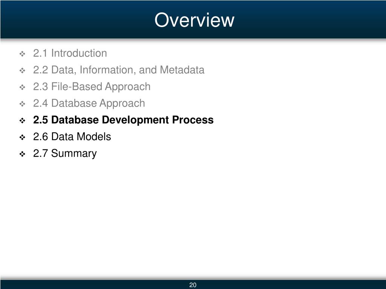The height and width of the screenshot is (289, 386).
Task: Select the 2.1 Introduction item
Action: coord(70,53)
